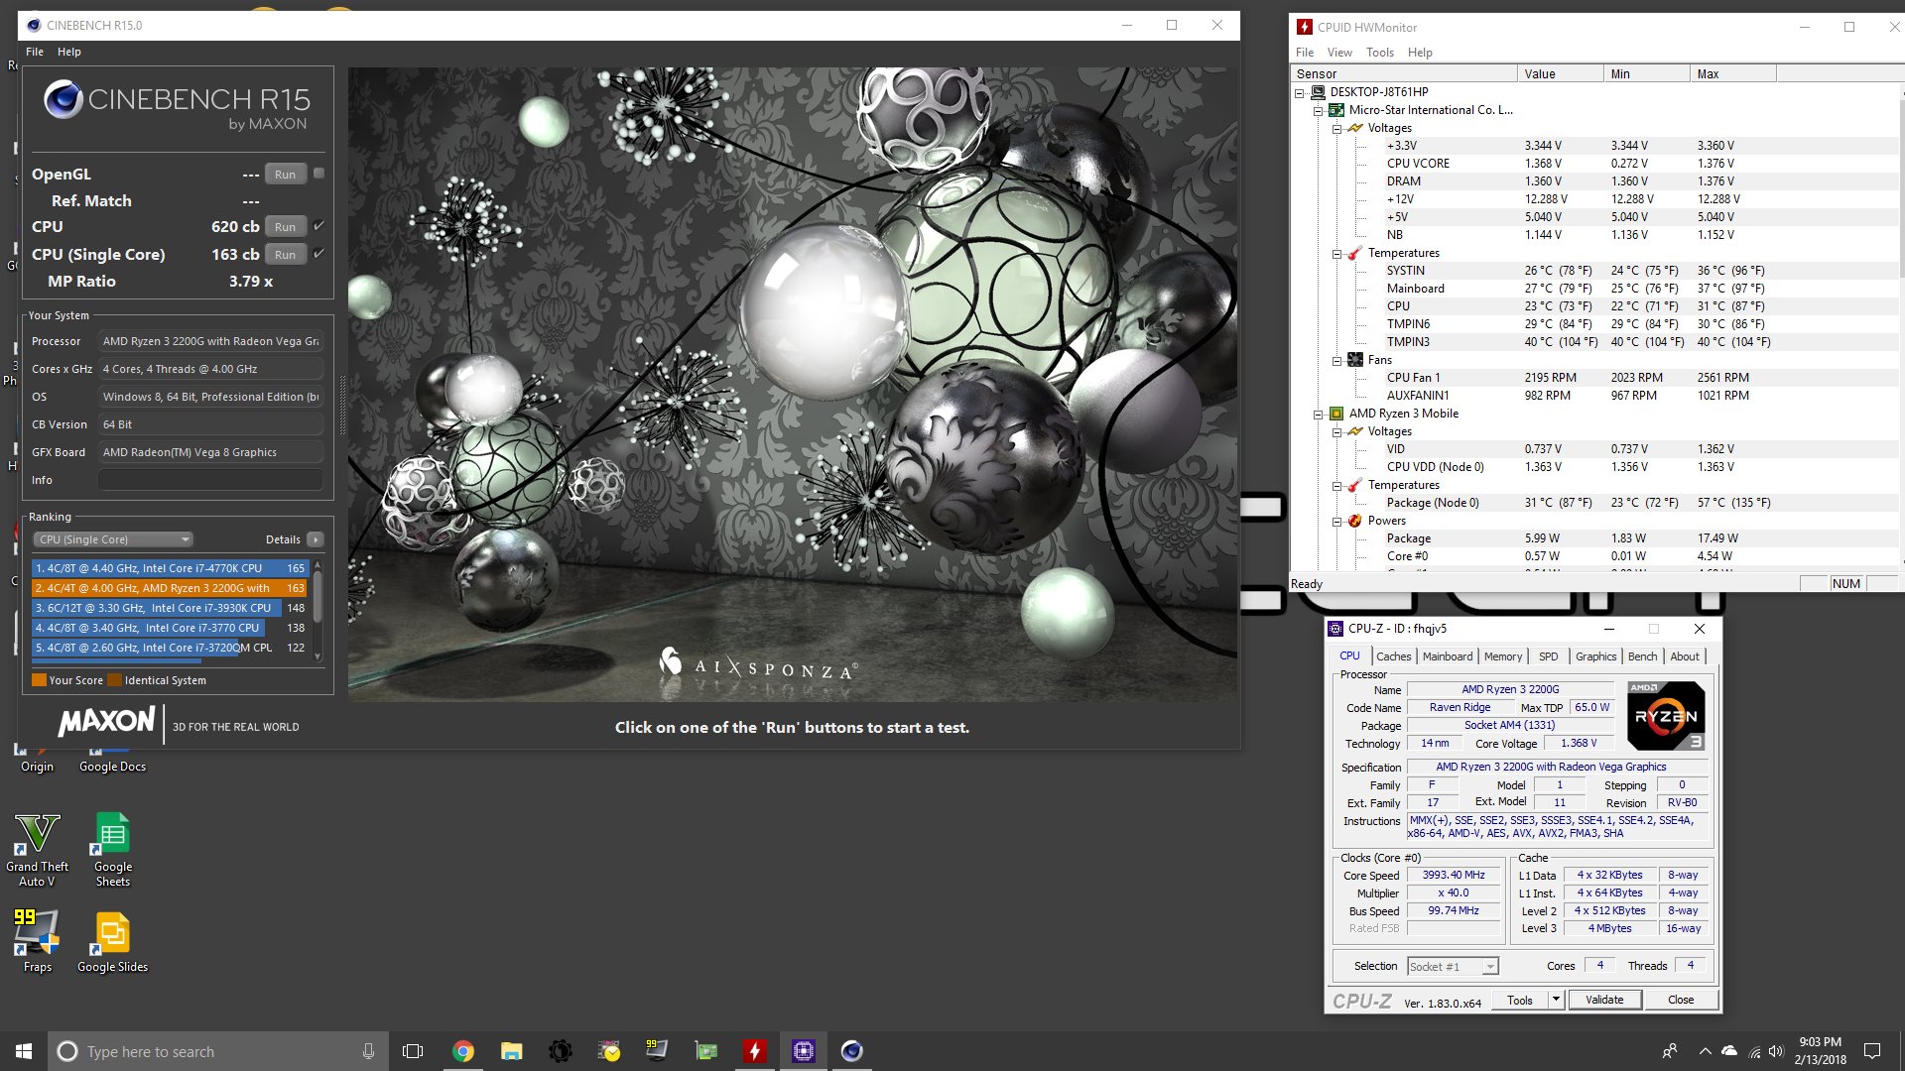Screen dimensions: 1905x1071
Task: Open the Fraps desktop shortcut
Action: (37, 940)
